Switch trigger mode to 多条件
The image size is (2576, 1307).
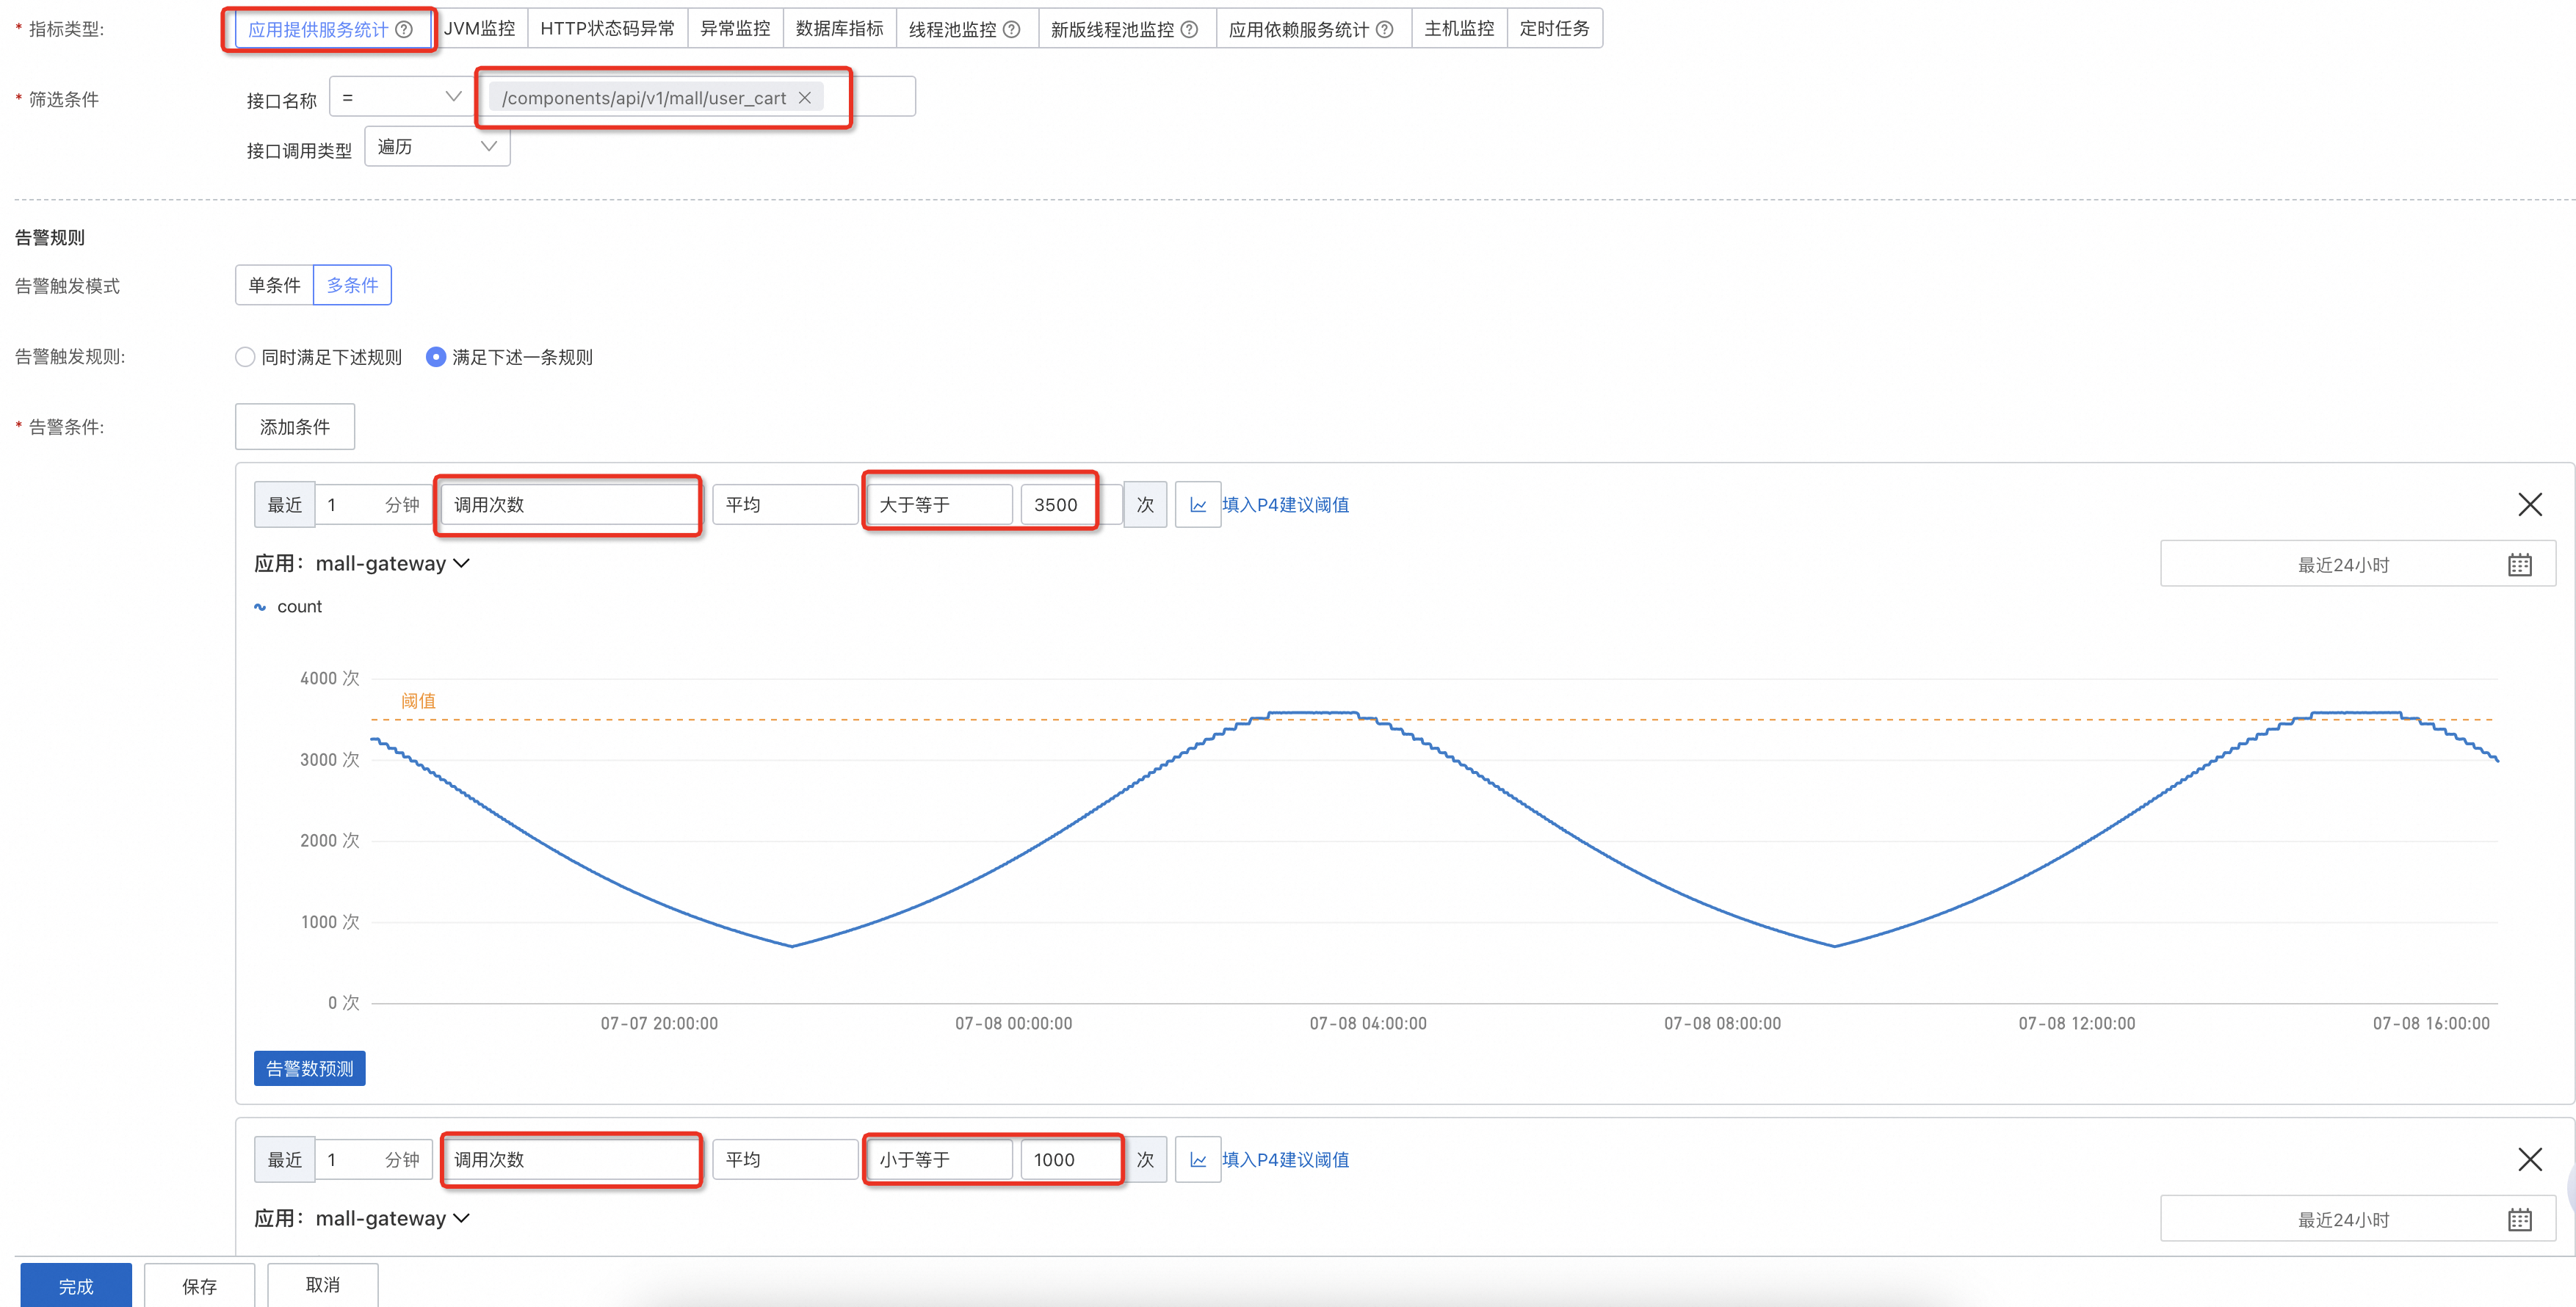coord(352,285)
